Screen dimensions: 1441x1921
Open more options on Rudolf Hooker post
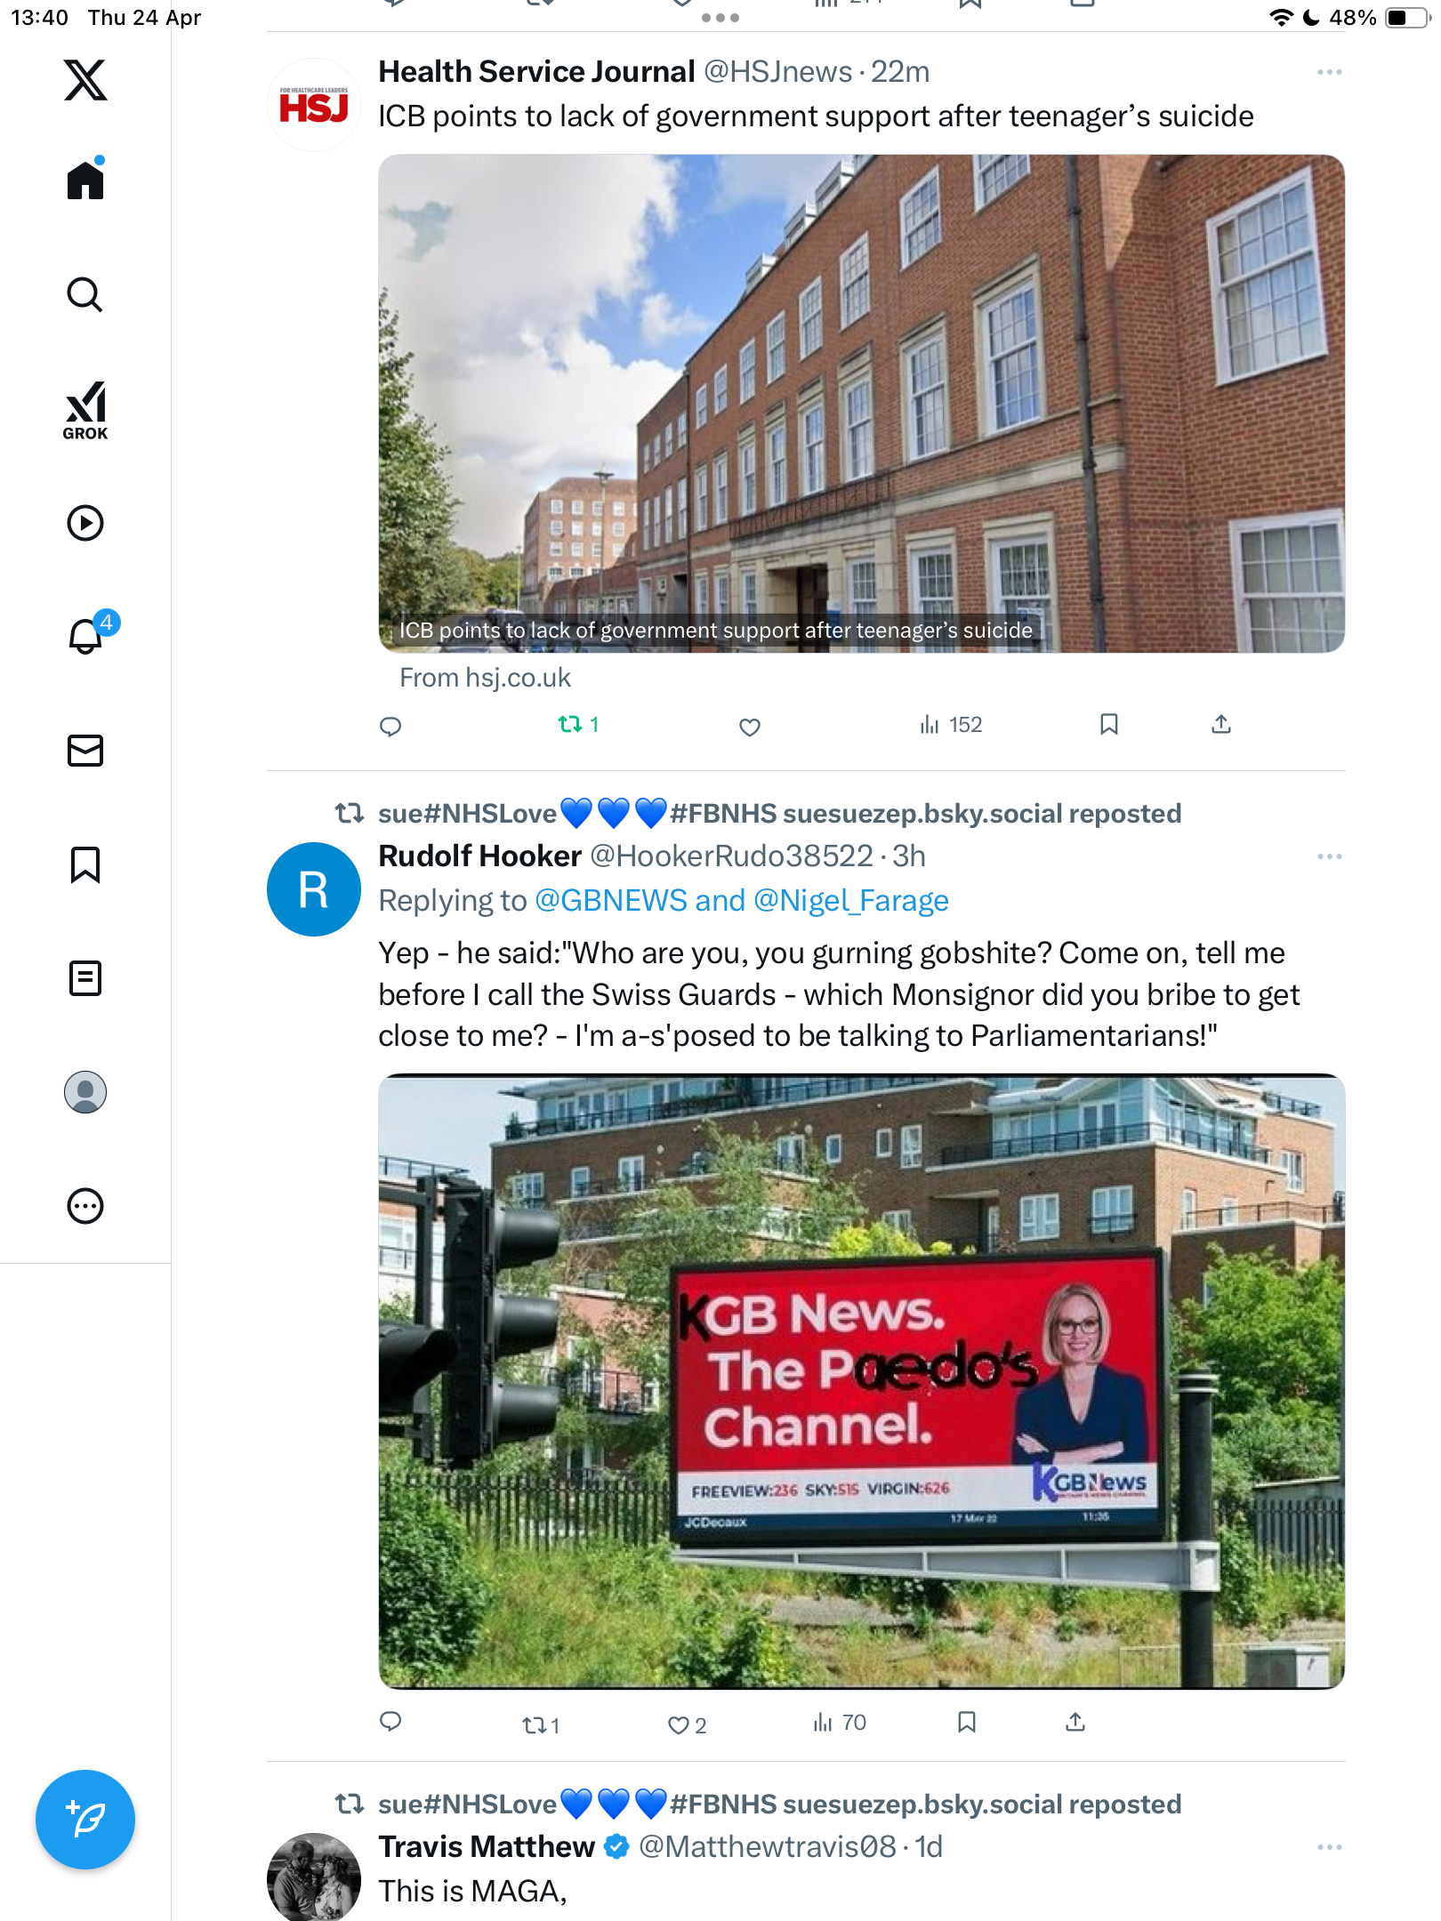tap(1329, 856)
